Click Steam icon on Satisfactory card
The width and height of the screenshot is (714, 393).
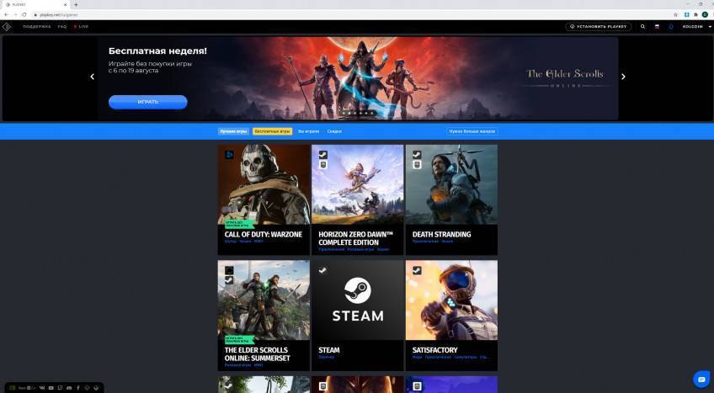click(x=417, y=271)
